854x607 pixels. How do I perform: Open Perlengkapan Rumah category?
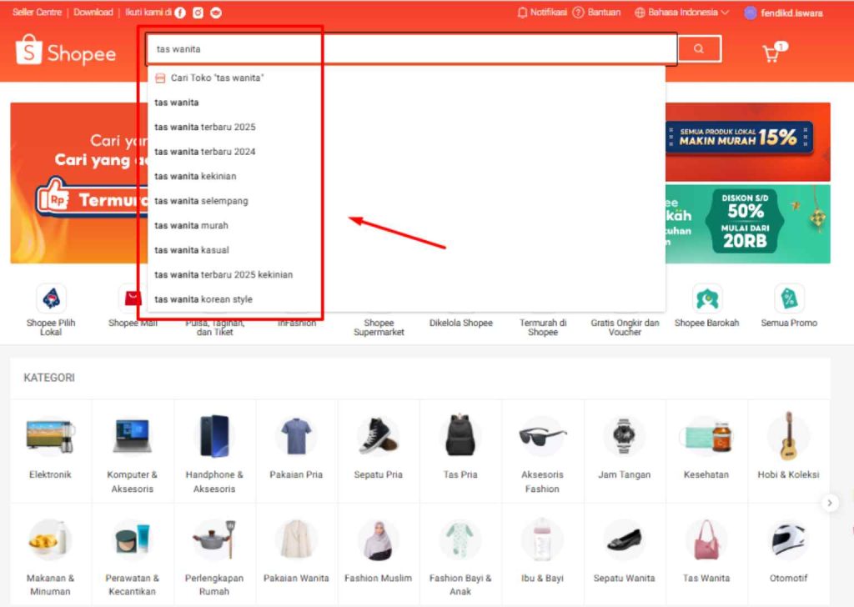(214, 555)
